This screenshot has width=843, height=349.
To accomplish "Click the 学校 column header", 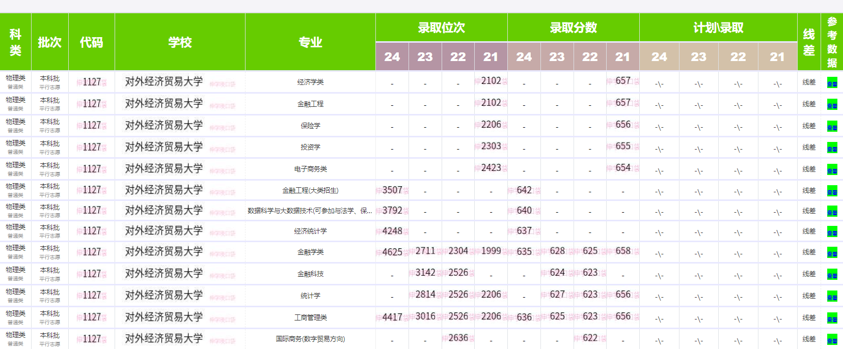I will [x=180, y=42].
